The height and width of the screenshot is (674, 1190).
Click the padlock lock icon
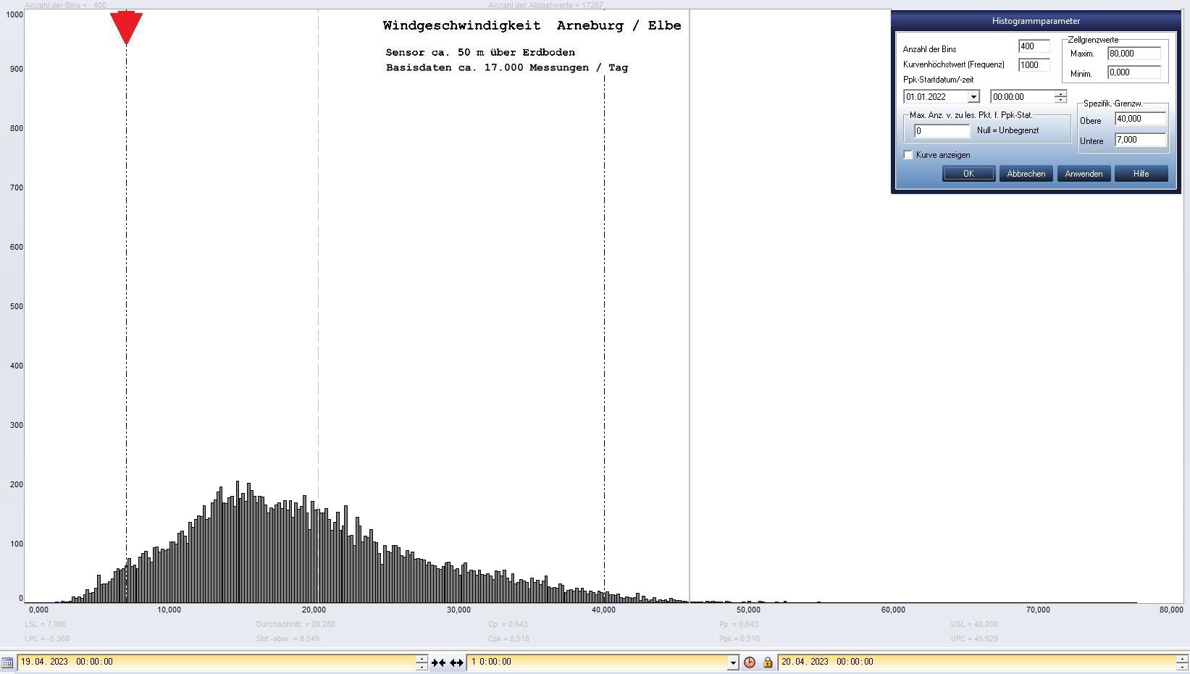point(768,662)
